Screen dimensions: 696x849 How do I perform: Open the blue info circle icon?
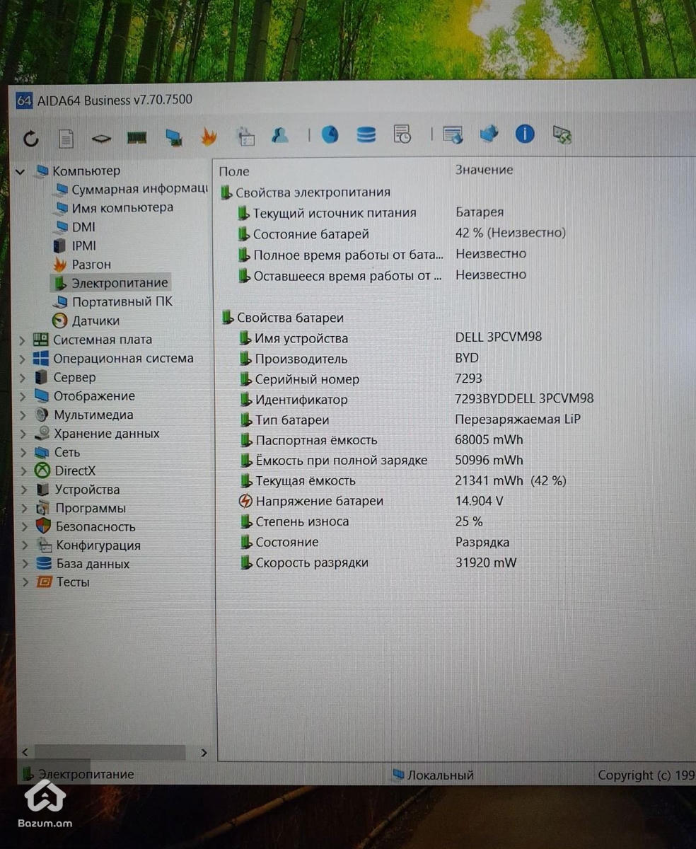tap(525, 133)
